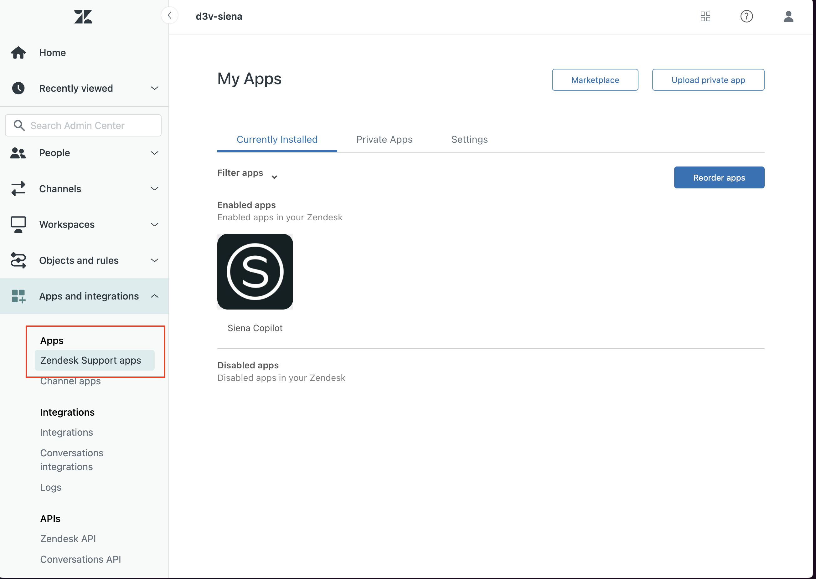
Task: Click the Home house icon
Action: 18,53
